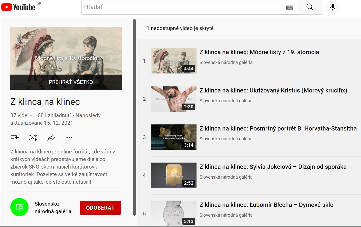
Task: Shuffle the Z klinca na klinec playlist
Action: pyautogui.click(x=33, y=137)
